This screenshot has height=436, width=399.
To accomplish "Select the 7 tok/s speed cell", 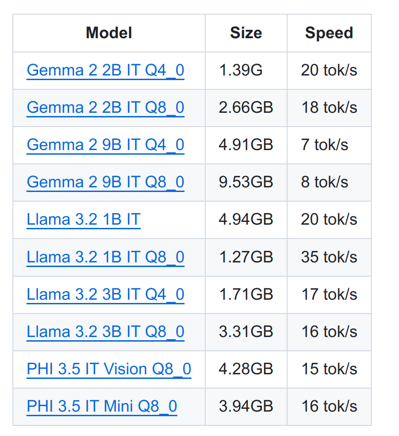I will 324,145.
